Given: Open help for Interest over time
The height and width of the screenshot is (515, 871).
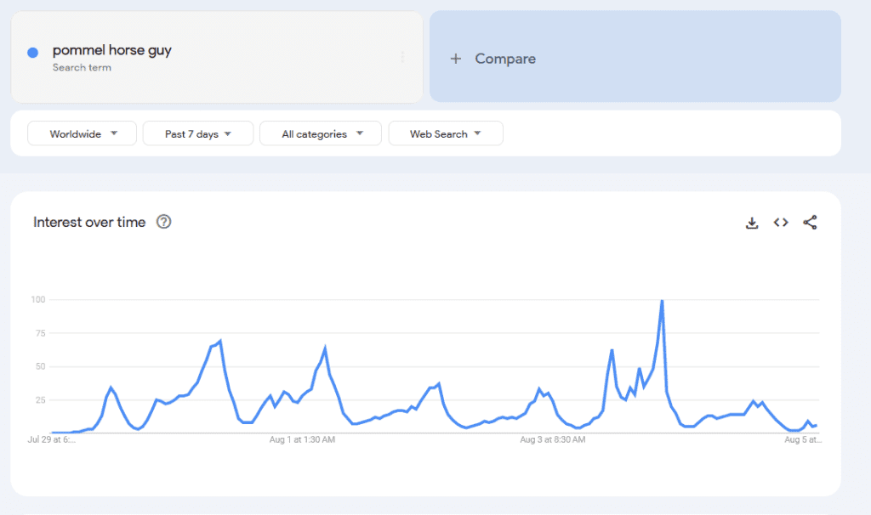Looking at the screenshot, I should [164, 223].
